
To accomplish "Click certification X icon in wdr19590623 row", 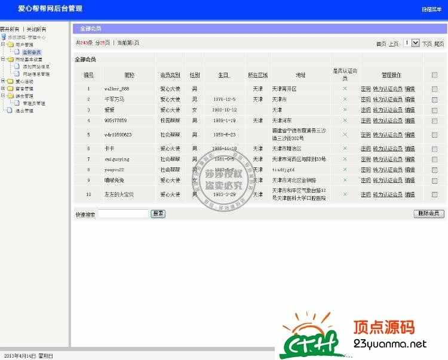I will (345, 134).
